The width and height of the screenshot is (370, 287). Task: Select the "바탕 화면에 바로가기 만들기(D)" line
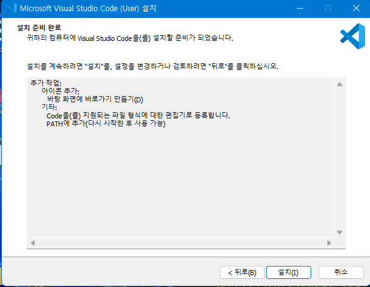(95, 99)
